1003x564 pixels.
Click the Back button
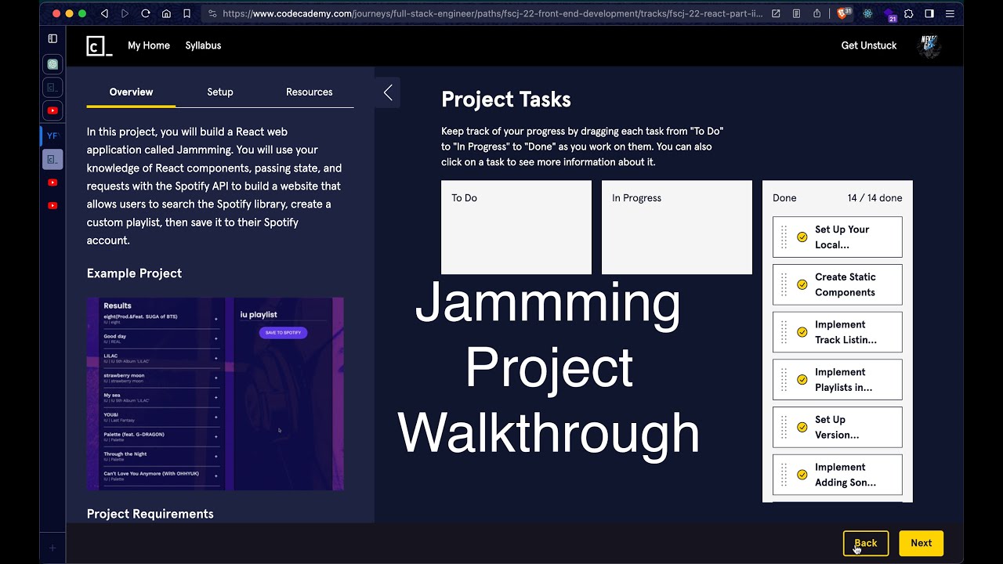[866, 543]
